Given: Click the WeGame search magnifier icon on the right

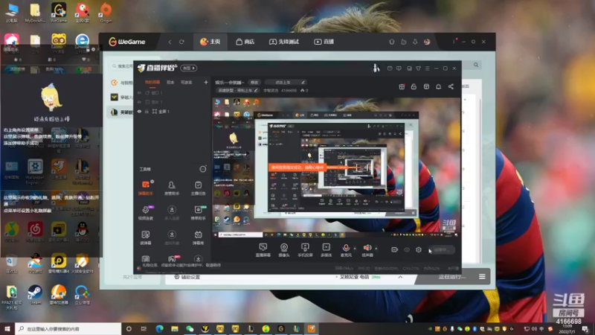Looking at the screenshot, I should click(476, 65).
